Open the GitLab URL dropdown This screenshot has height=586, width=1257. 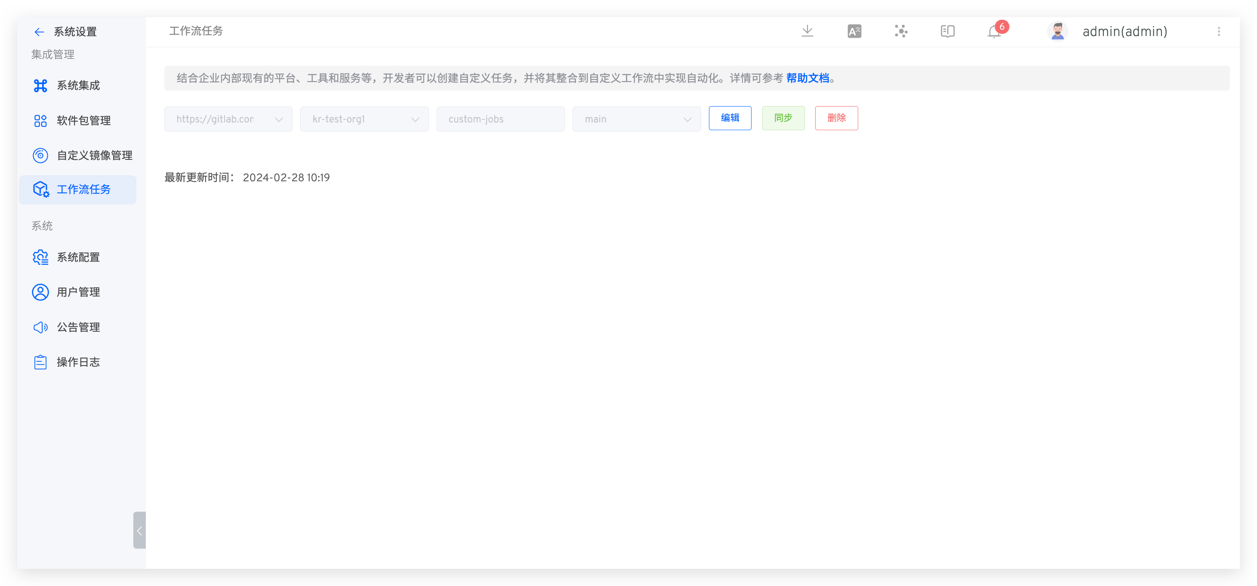click(x=228, y=119)
